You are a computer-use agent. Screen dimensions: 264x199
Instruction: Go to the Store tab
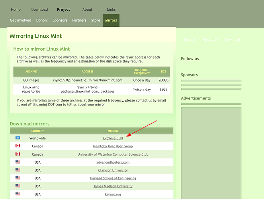[x=96, y=20]
